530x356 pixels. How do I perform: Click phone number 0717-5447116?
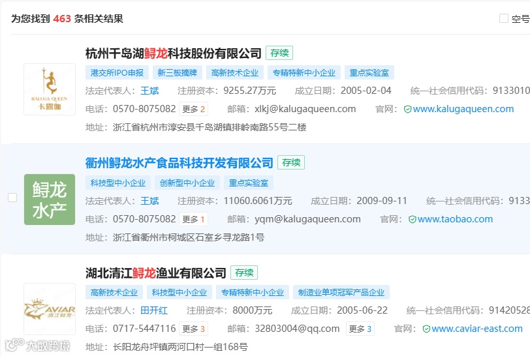click(x=144, y=329)
